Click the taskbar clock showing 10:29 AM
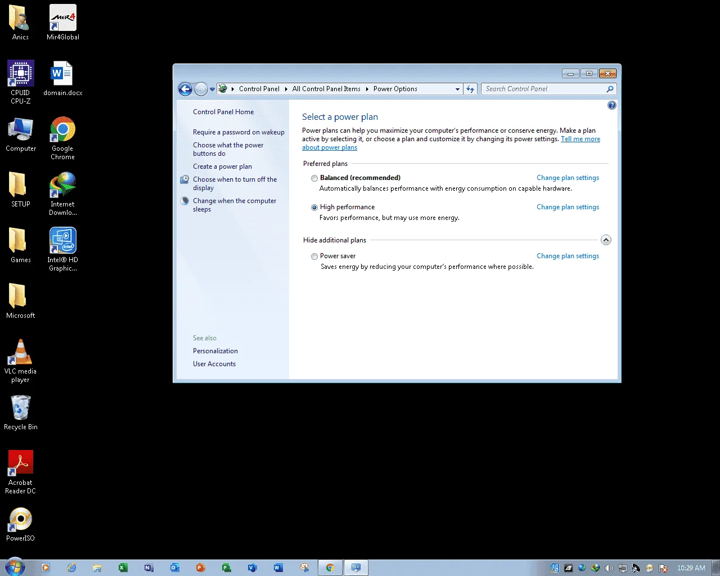The height and width of the screenshot is (576, 720). pos(691,568)
